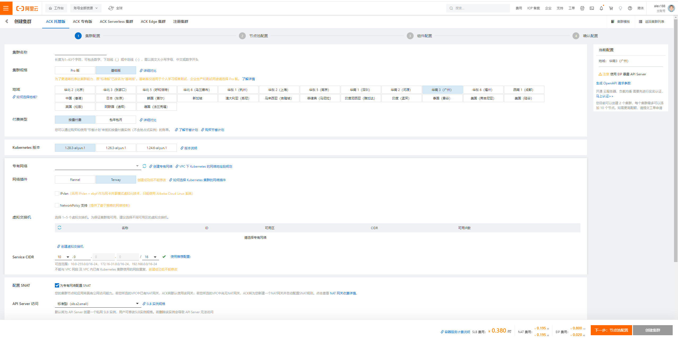The width and height of the screenshot is (678, 340).
Task: Open 创建虚拟交换机 link
Action: tap(70, 246)
